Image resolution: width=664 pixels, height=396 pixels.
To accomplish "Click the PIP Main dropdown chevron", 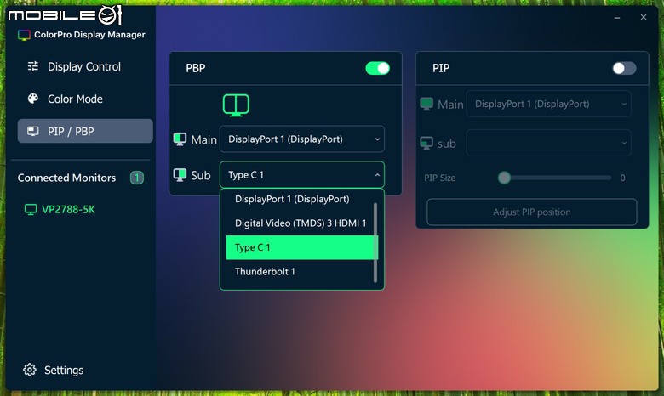I will pyautogui.click(x=623, y=105).
